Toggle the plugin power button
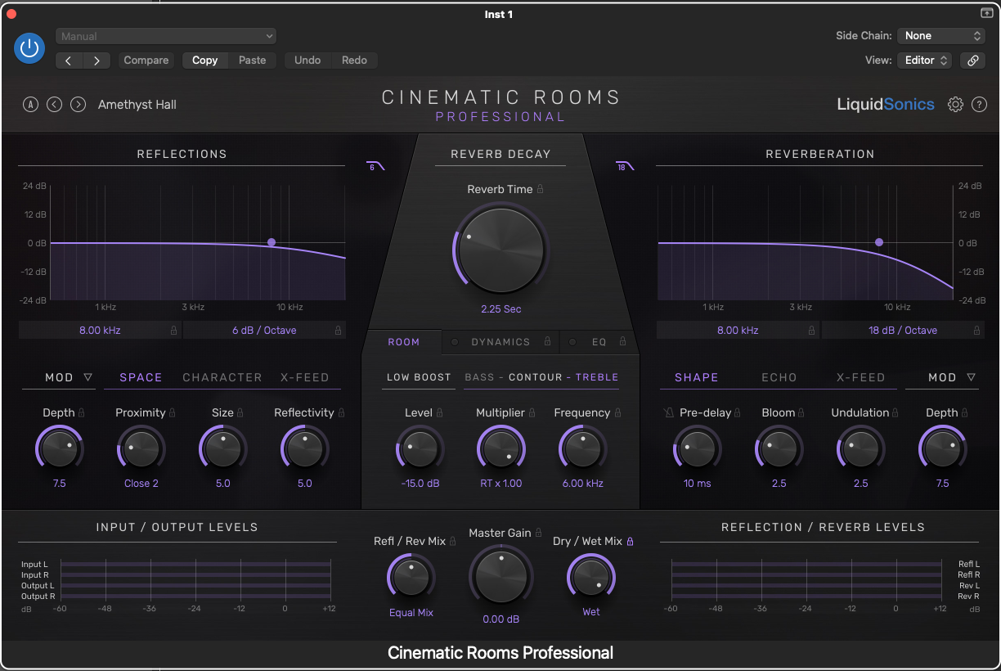Screen dimensions: 1001x671 point(29,48)
